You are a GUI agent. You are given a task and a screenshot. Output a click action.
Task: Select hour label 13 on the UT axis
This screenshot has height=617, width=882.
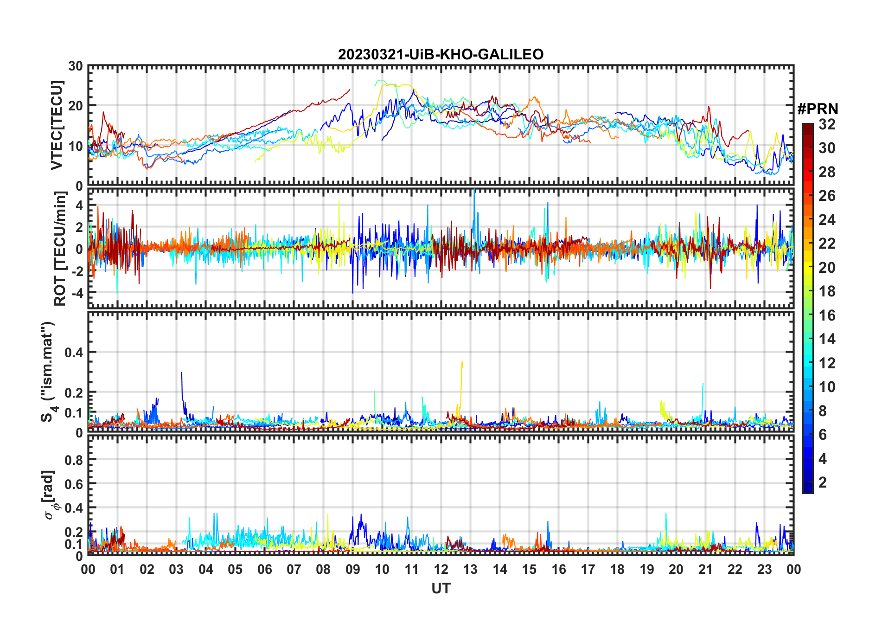[x=470, y=569]
